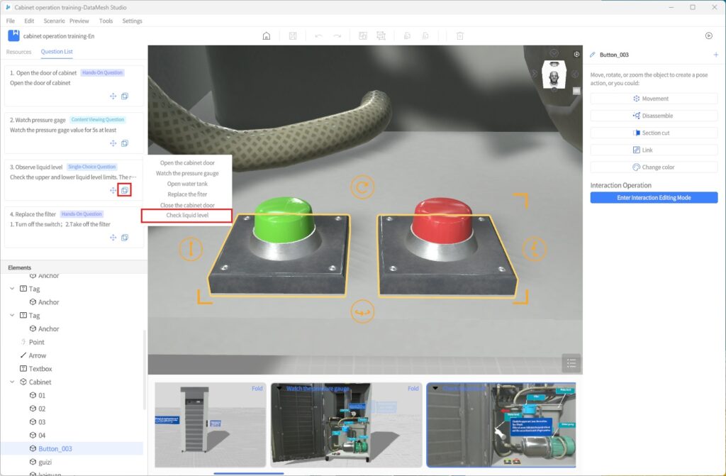Image resolution: width=726 pixels, height=476 pixels.
Task: Choose Check liquid level from the popup list
Action: point(187,216)
